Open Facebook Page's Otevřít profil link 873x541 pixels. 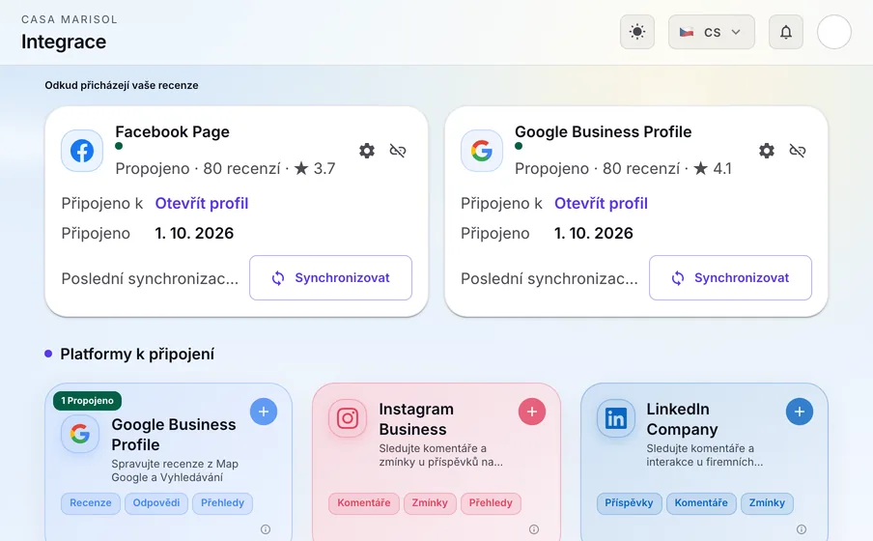(202, 204)
